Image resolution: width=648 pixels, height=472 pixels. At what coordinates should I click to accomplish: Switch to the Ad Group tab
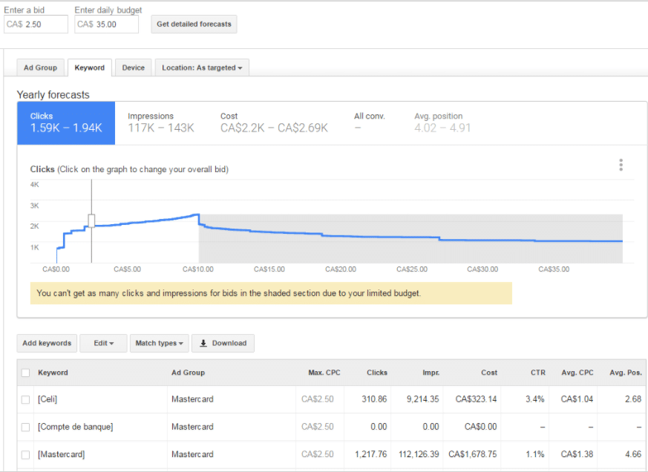[x=40, y=68]
